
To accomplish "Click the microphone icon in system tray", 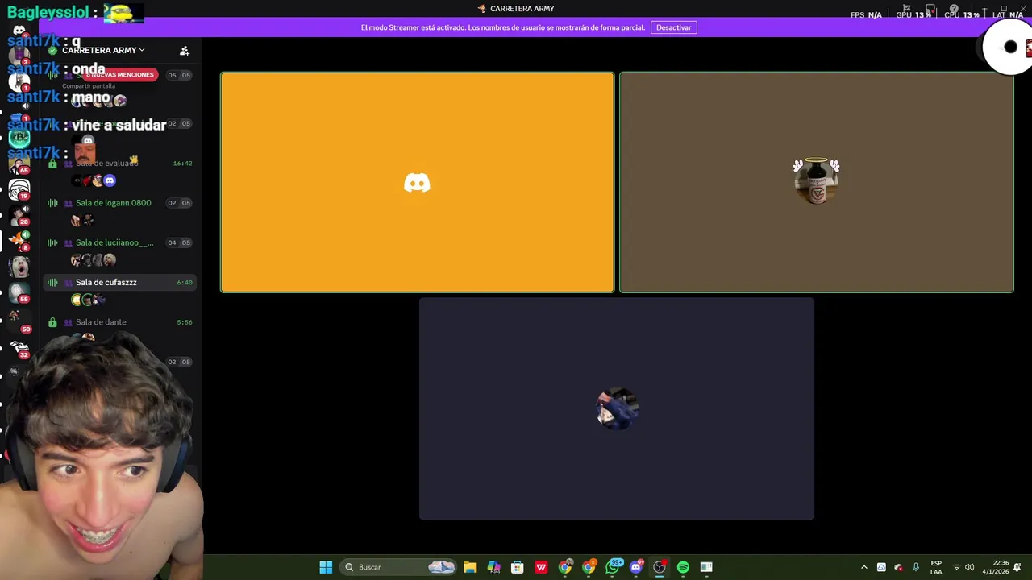I will (916, 567).
